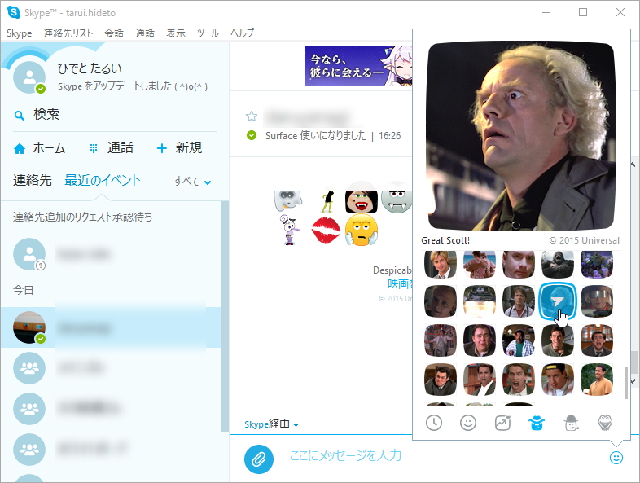Image resolution: width=640 pixels, height=483 pixels.
Task: Click the Great Scott! caption
Action: 445,240
